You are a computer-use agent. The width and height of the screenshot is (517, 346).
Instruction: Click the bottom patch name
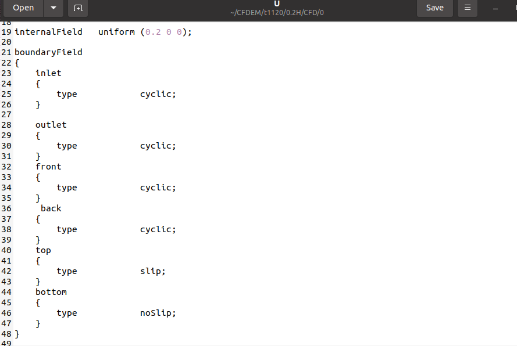coord(51,292)
